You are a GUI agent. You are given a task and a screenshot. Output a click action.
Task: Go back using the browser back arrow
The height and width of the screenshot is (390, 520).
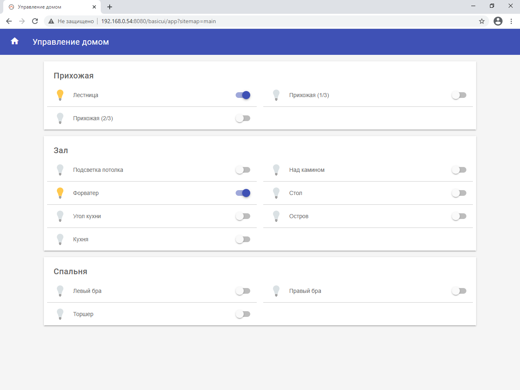click(9, 21)
